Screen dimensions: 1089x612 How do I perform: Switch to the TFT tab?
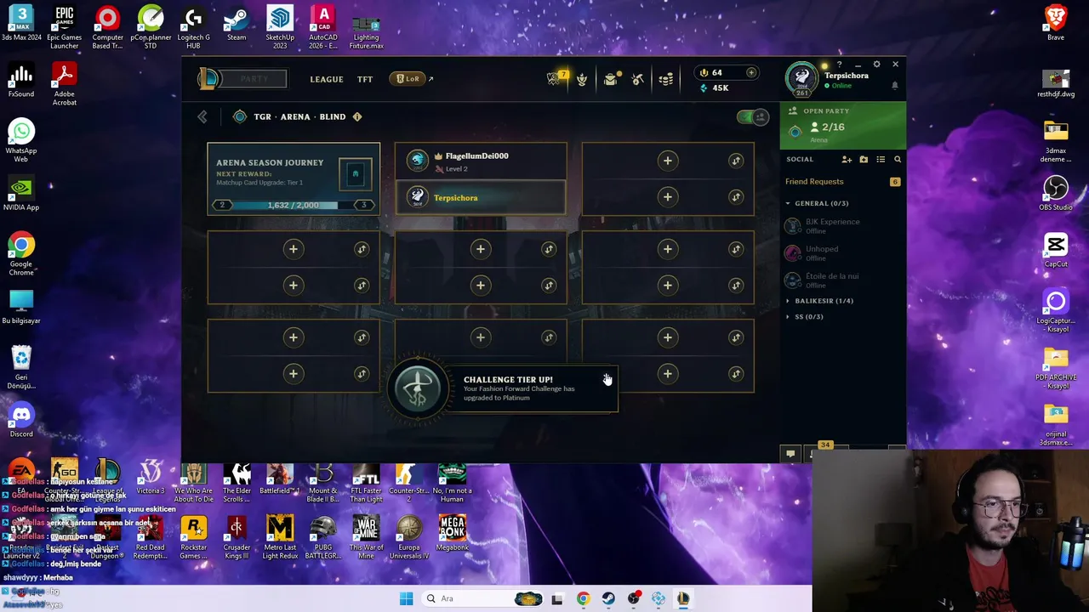click(x=365, y=79)
